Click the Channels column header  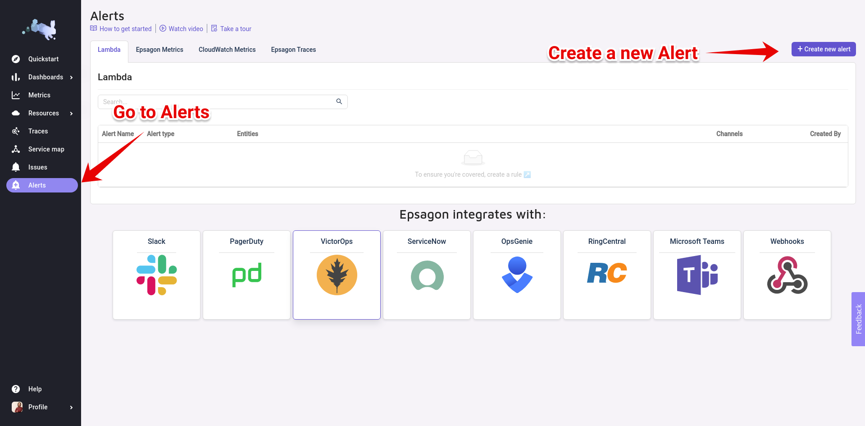729,134
